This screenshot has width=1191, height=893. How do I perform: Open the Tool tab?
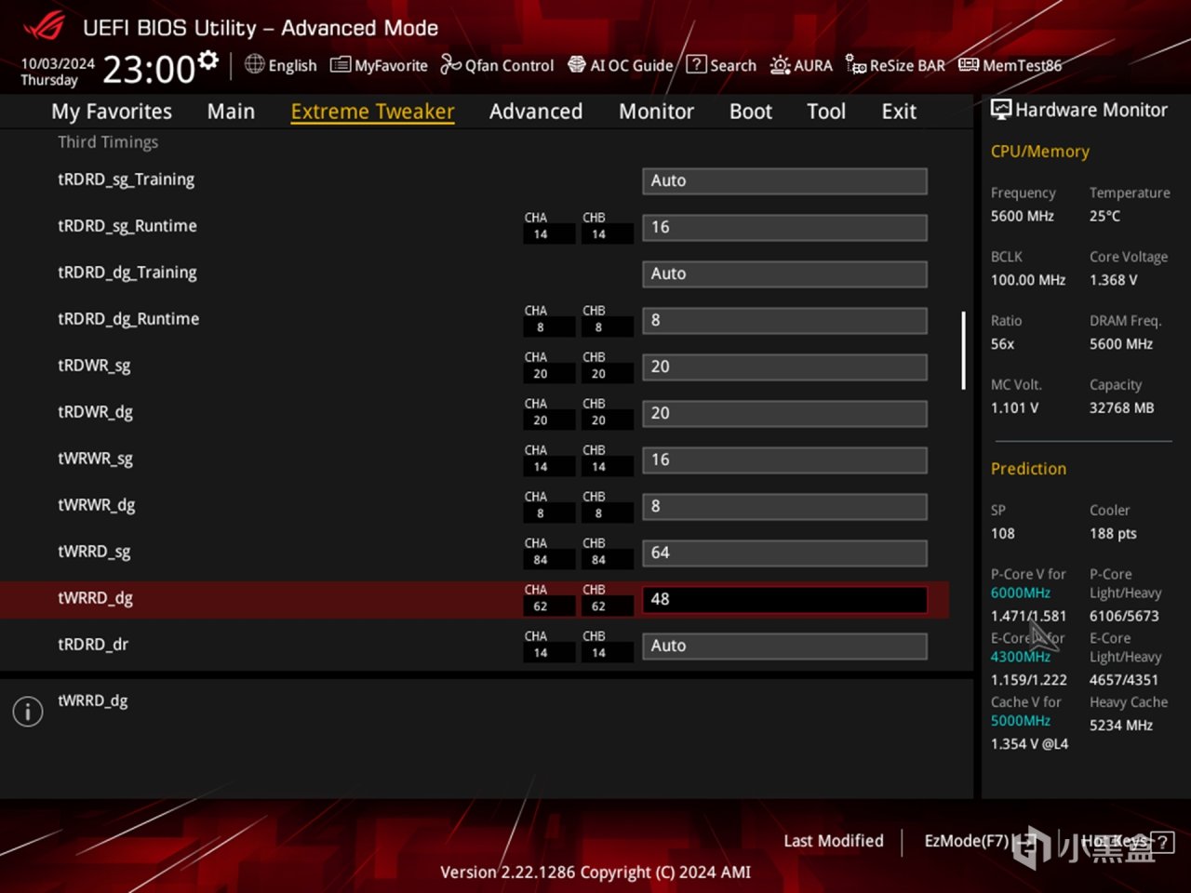(x=826, y=112)
